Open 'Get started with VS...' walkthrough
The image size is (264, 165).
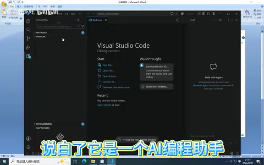156,72
